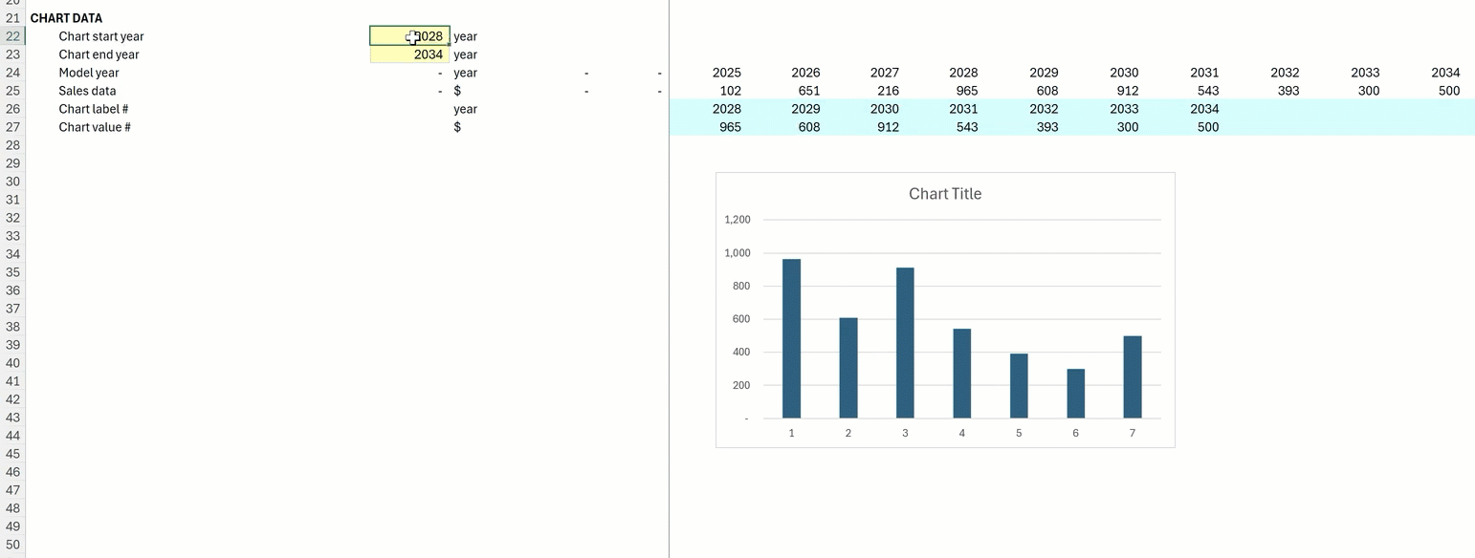Click the 1,200 axis label on chart
Screen dimensions: 1475x558
pyautogui.click(x=737, y=220)
